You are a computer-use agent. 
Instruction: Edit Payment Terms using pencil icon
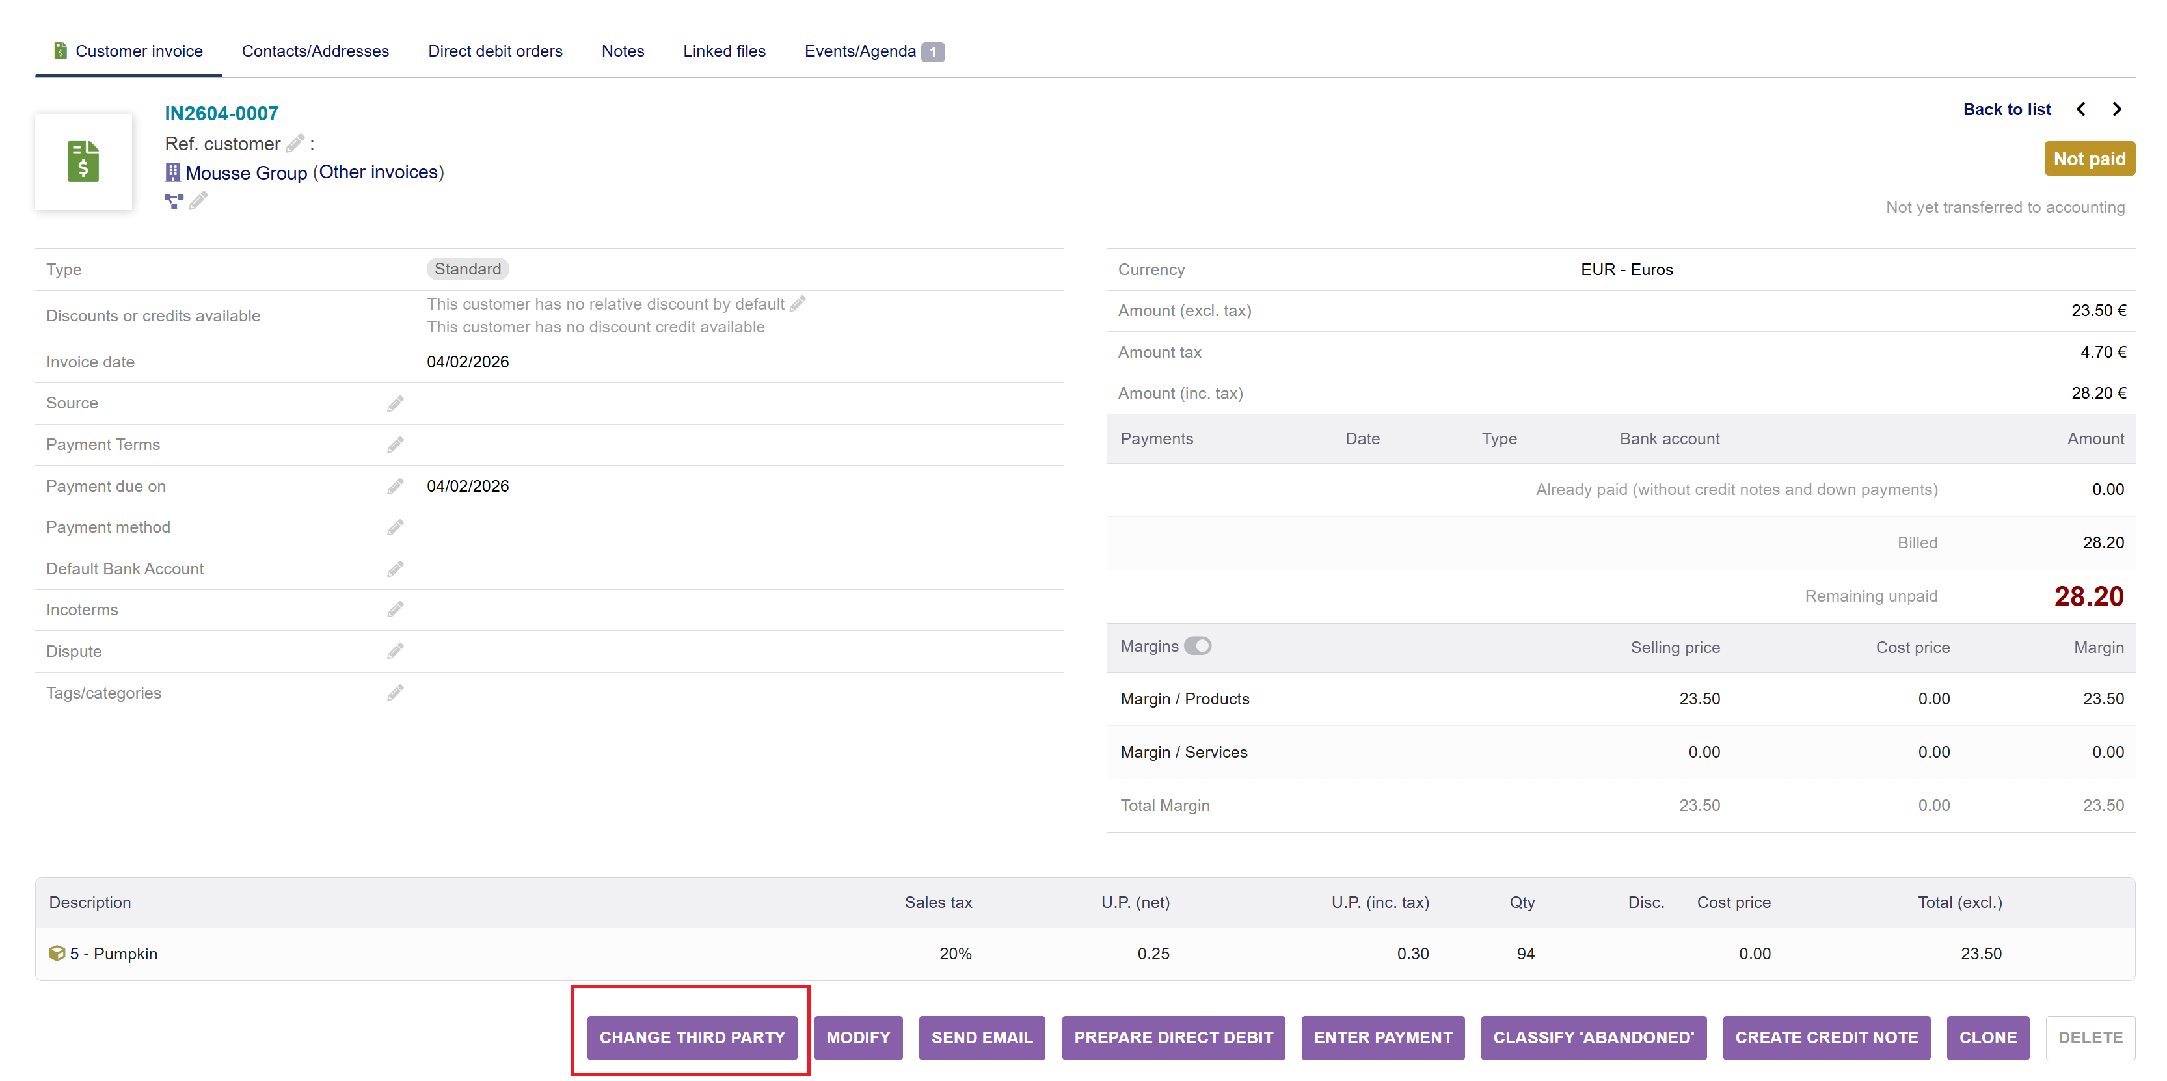click(x=396, y=444)
